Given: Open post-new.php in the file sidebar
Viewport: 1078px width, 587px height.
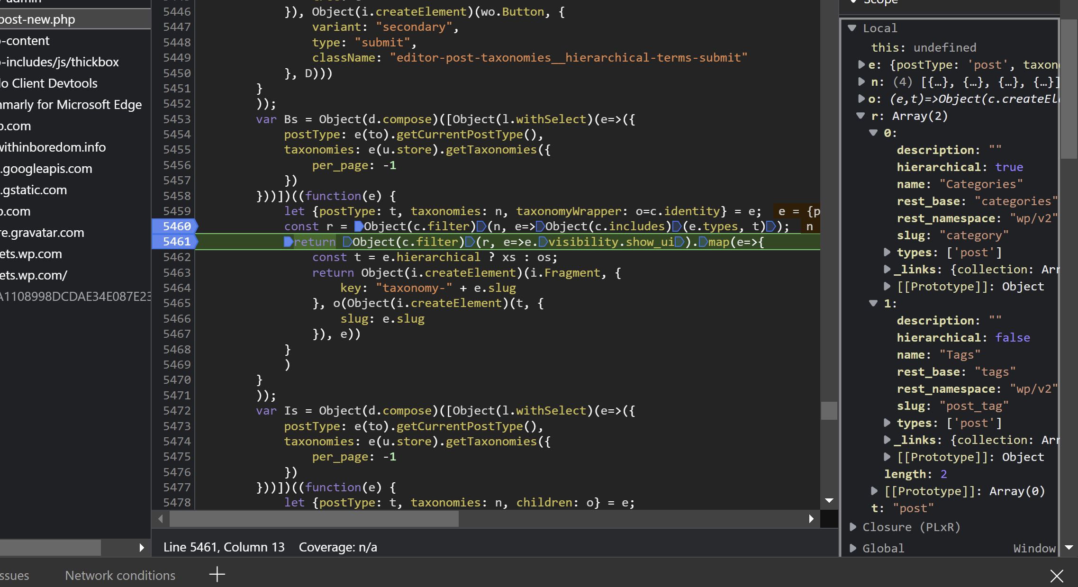Looking at the screenshot, I should coord(38,19).
